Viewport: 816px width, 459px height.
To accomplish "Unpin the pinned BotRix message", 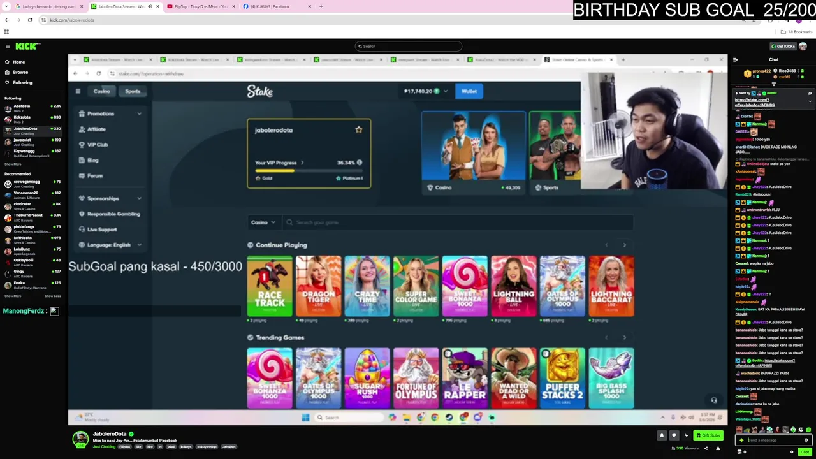I will pyautogui.click(x=810, y=93).
